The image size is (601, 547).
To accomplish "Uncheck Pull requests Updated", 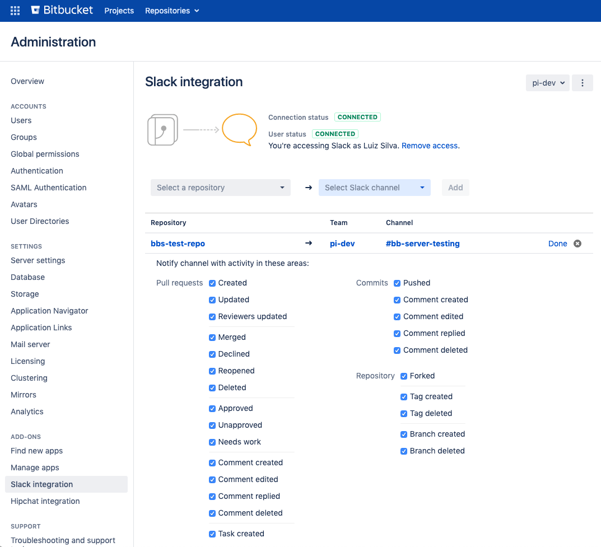I will click(x=212, y=300).
